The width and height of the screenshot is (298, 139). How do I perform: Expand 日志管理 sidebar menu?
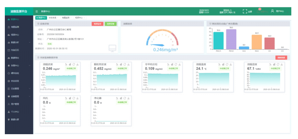tap(19, 89)
